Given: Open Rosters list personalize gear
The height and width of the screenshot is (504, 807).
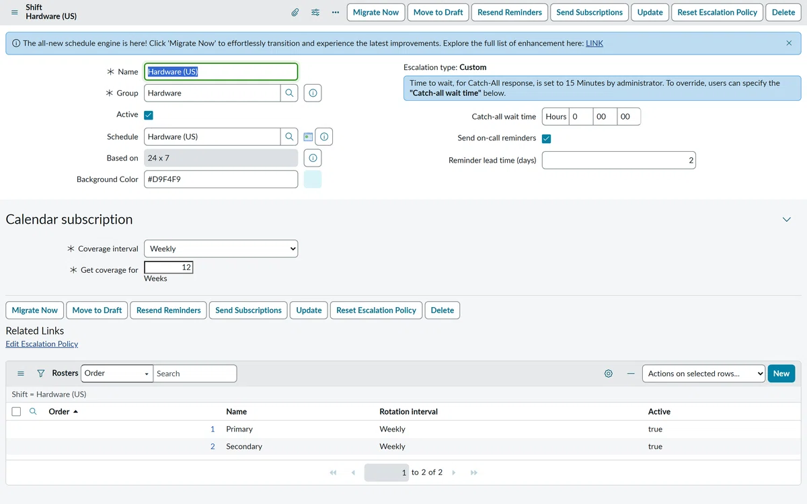Looking at the screenshot, I should pyautogui.click(x=609, y=374).
